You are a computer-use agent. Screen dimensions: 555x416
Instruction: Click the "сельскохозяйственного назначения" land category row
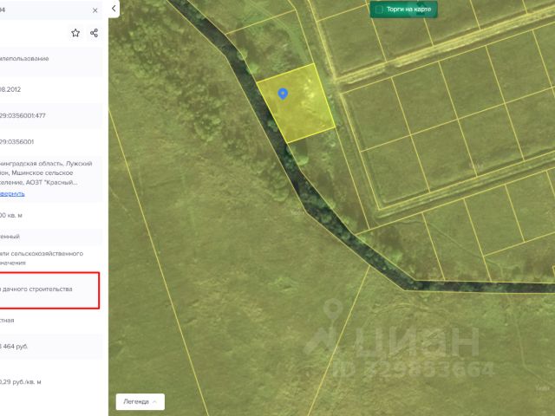tap(42, 258)
